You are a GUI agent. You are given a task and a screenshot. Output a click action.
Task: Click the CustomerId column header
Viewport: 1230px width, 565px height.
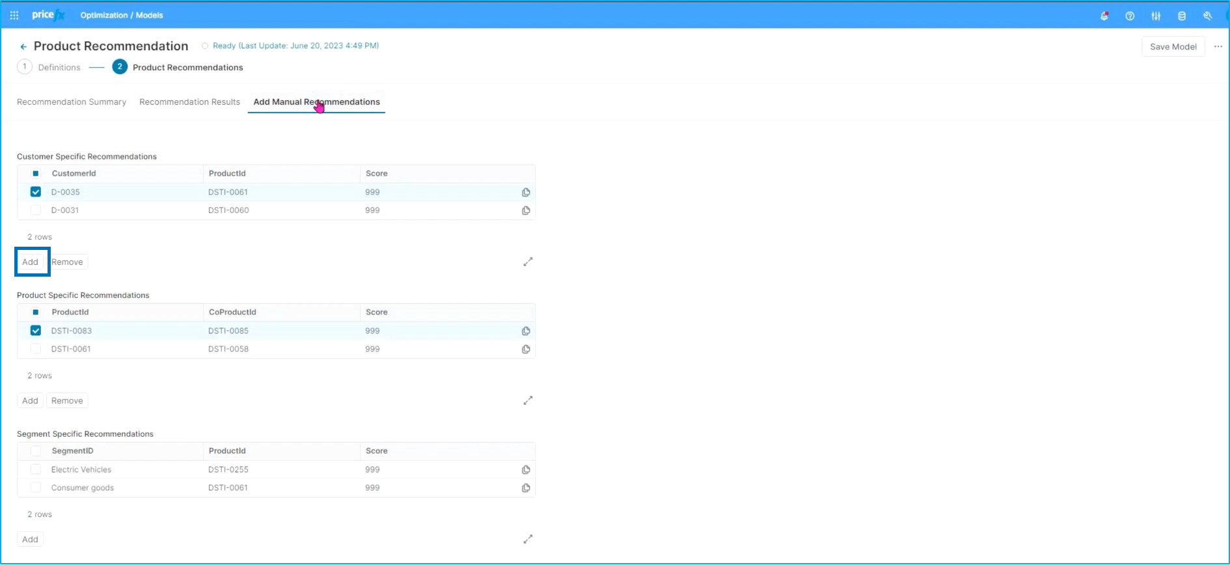[x=74, y=174]
